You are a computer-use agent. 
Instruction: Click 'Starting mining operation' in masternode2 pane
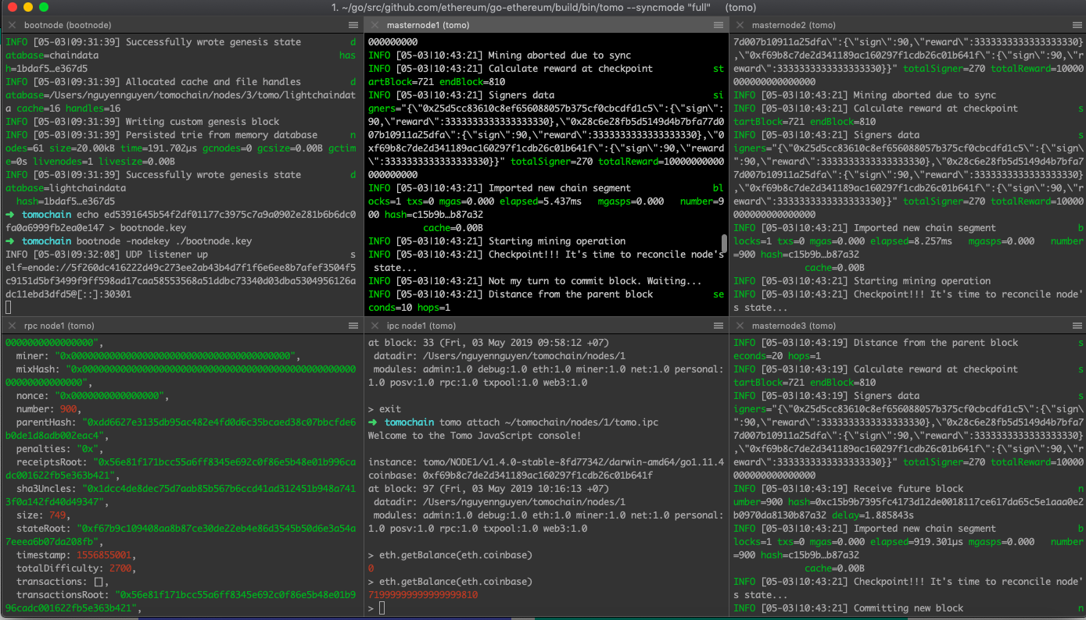(x=923, y=281)
